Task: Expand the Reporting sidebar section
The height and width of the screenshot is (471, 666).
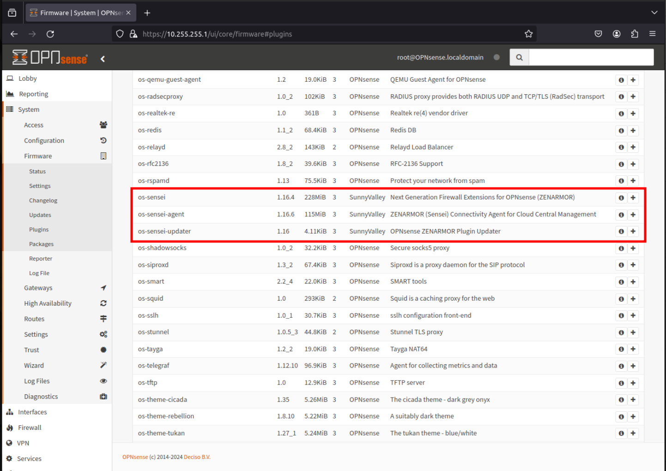Action: pyautogui.click(x=57, y=94)
